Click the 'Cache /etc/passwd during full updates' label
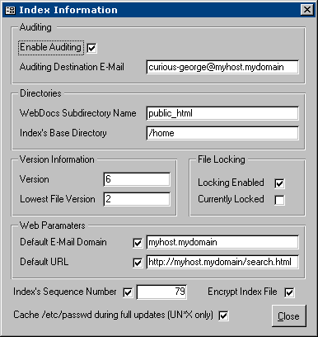Viewport: 318px width, 337px height. click(113, 315)
